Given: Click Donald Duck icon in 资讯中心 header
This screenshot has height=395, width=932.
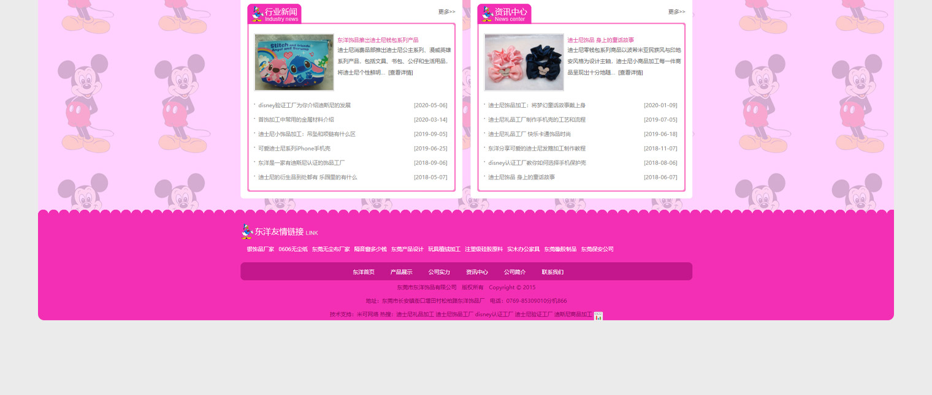Looking at the screenshot, I should point(487,13).
